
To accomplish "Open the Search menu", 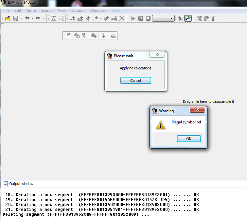I will coord(47,10).
